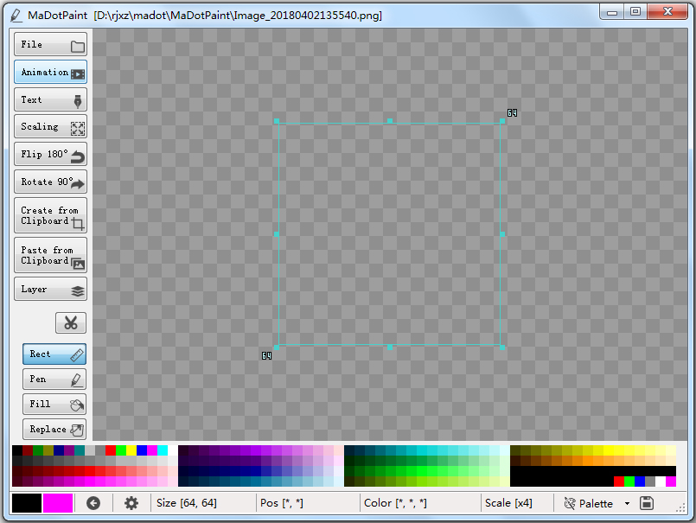Click the magenta background color swatch
Viewport: 696px width, 523px height.
pyautogui.click(x=58, y=503)
